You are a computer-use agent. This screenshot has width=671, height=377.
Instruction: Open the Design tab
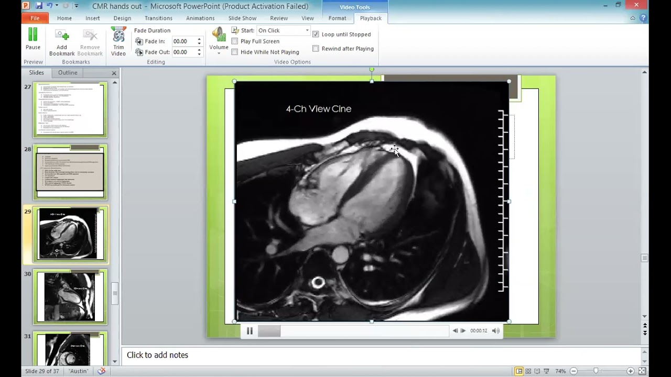point(122,18)
